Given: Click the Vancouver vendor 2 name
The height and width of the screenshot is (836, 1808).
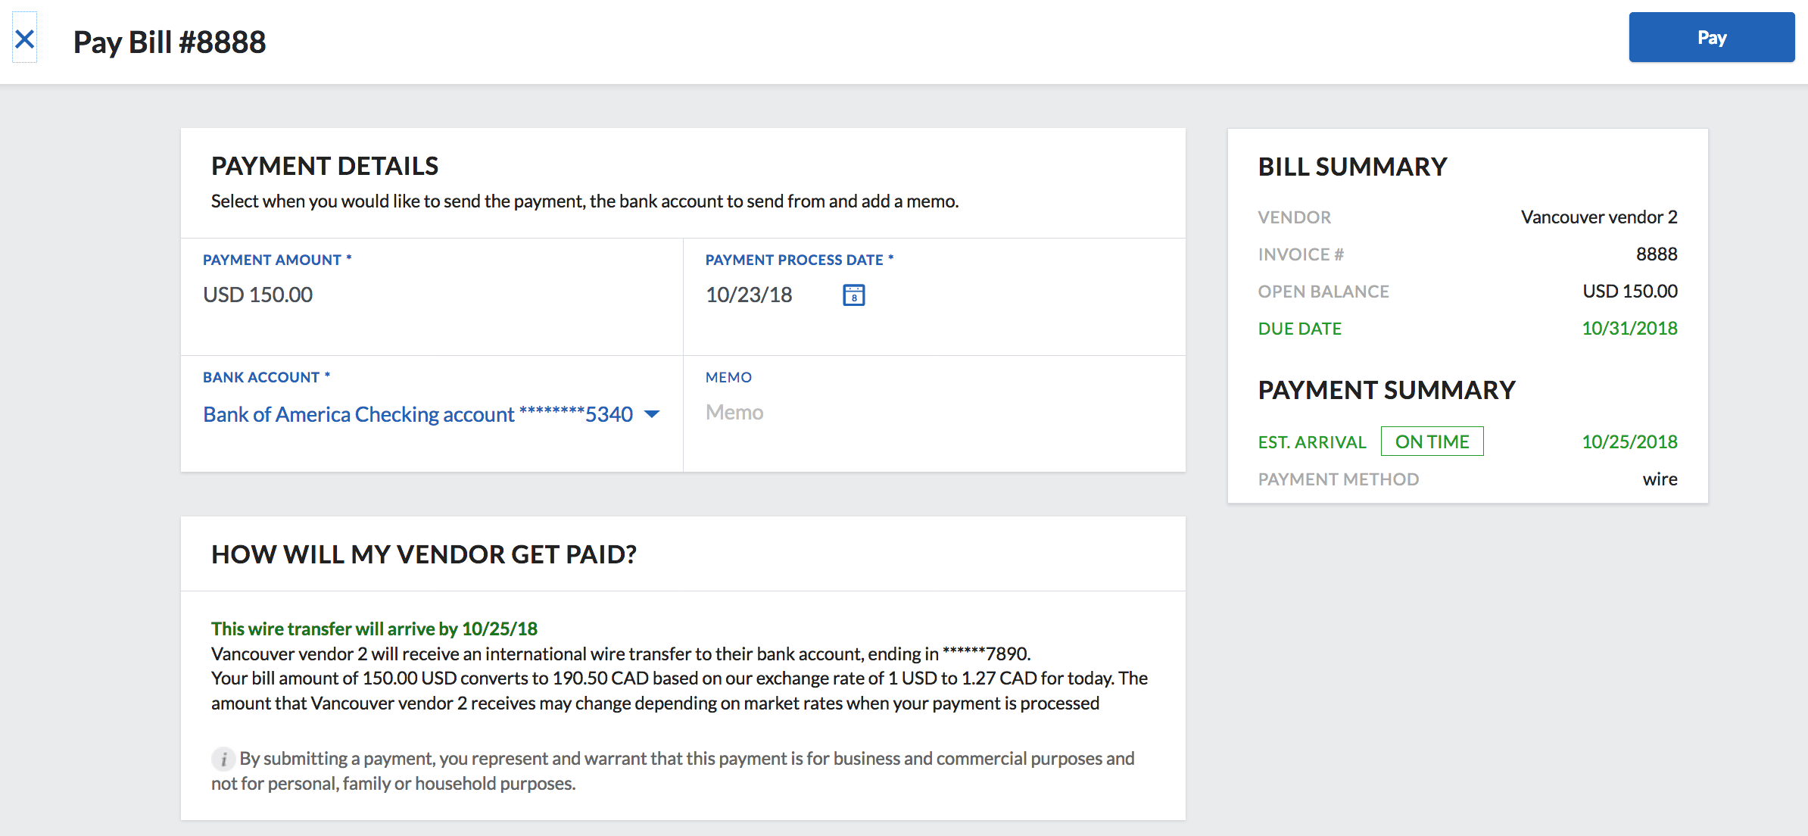Looking at the screenshot, I should click(1598, 217).
